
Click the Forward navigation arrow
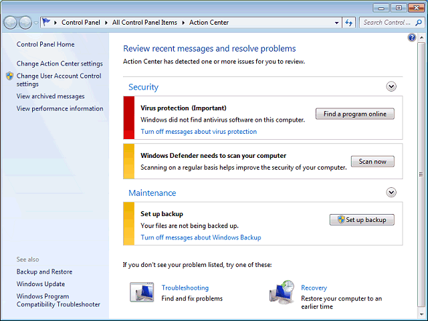point(25,23)
